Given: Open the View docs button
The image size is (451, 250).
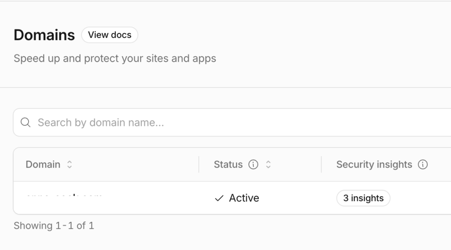Looking at the screenshot, I should [x=110, y=35].
